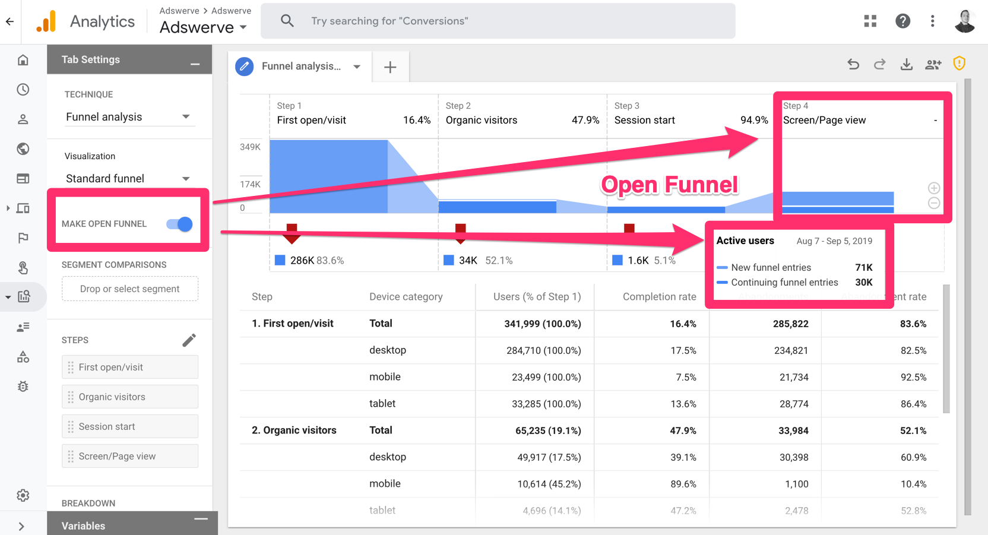Open the Technique Funnel analysis dropdown
This screenshot has width=988, height=535.
(128, 117)
